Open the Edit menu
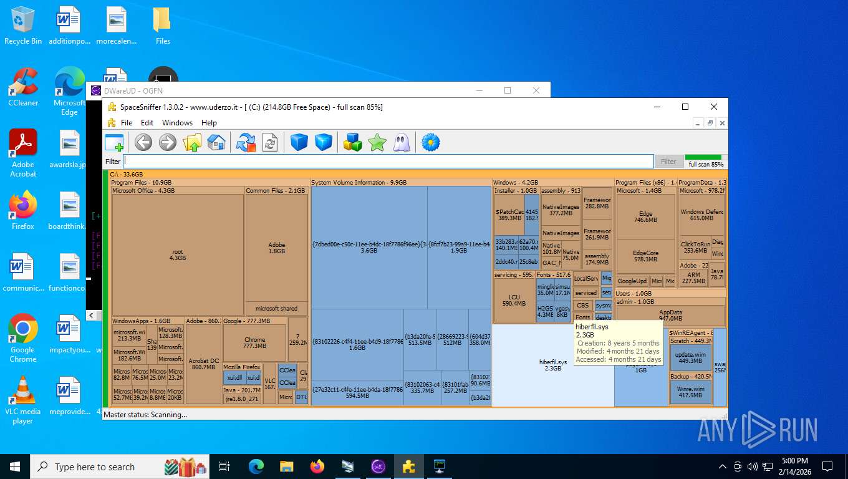Viewport: 848px width, 479px height. [147, 123]
